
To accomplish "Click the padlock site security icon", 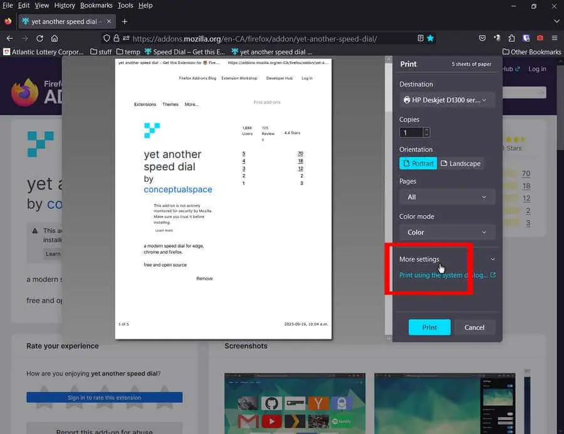I will point(116,38).
